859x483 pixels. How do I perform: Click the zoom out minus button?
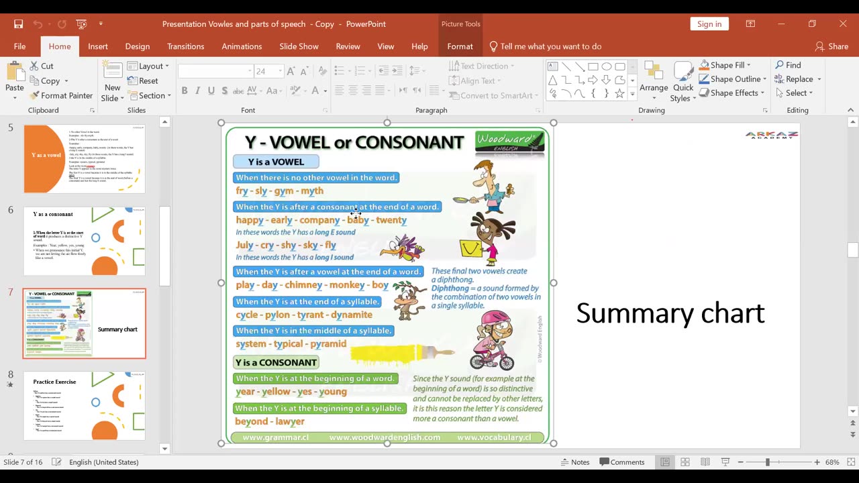[x=740, y=462]
